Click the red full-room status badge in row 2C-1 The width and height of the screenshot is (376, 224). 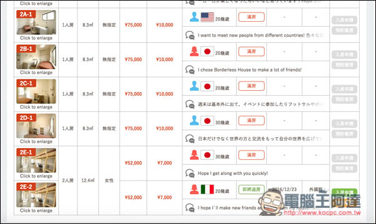click(x=252, y=86)
